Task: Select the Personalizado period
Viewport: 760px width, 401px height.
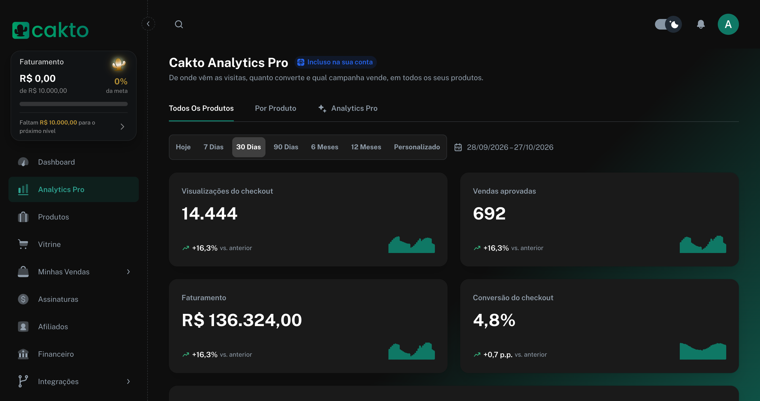Action: [417, 147]
